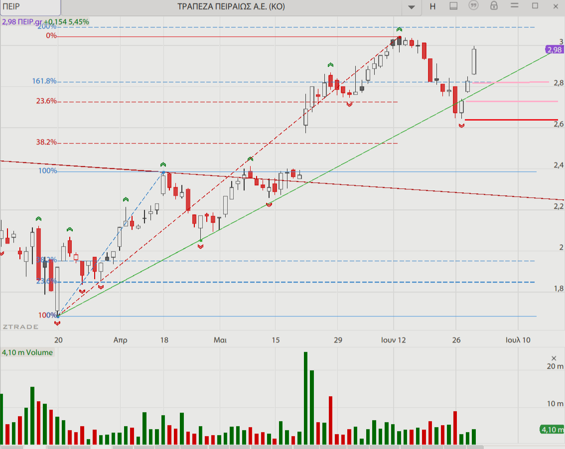
Task: Toggle the panel layout icon in title bar
Action: click(453, 6)
